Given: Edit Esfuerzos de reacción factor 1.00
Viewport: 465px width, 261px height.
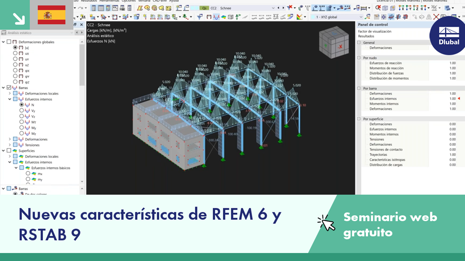Looking at the screenshot, I should [452, 63].
